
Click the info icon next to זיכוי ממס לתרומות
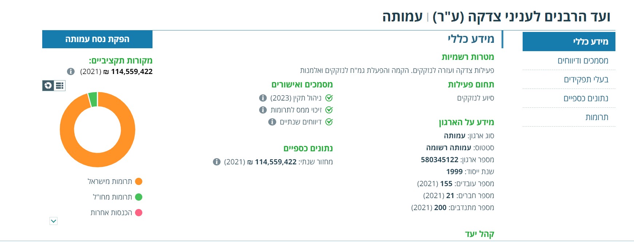point(263,110)
